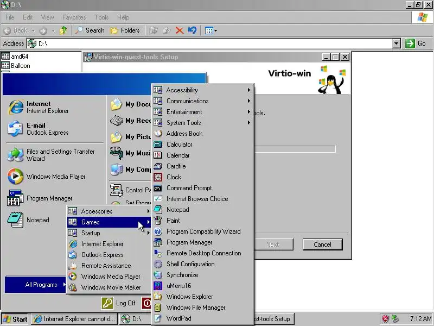Click the Search toolbar button
This screenshot has width=434, height=326.
[x=90, y=30]
